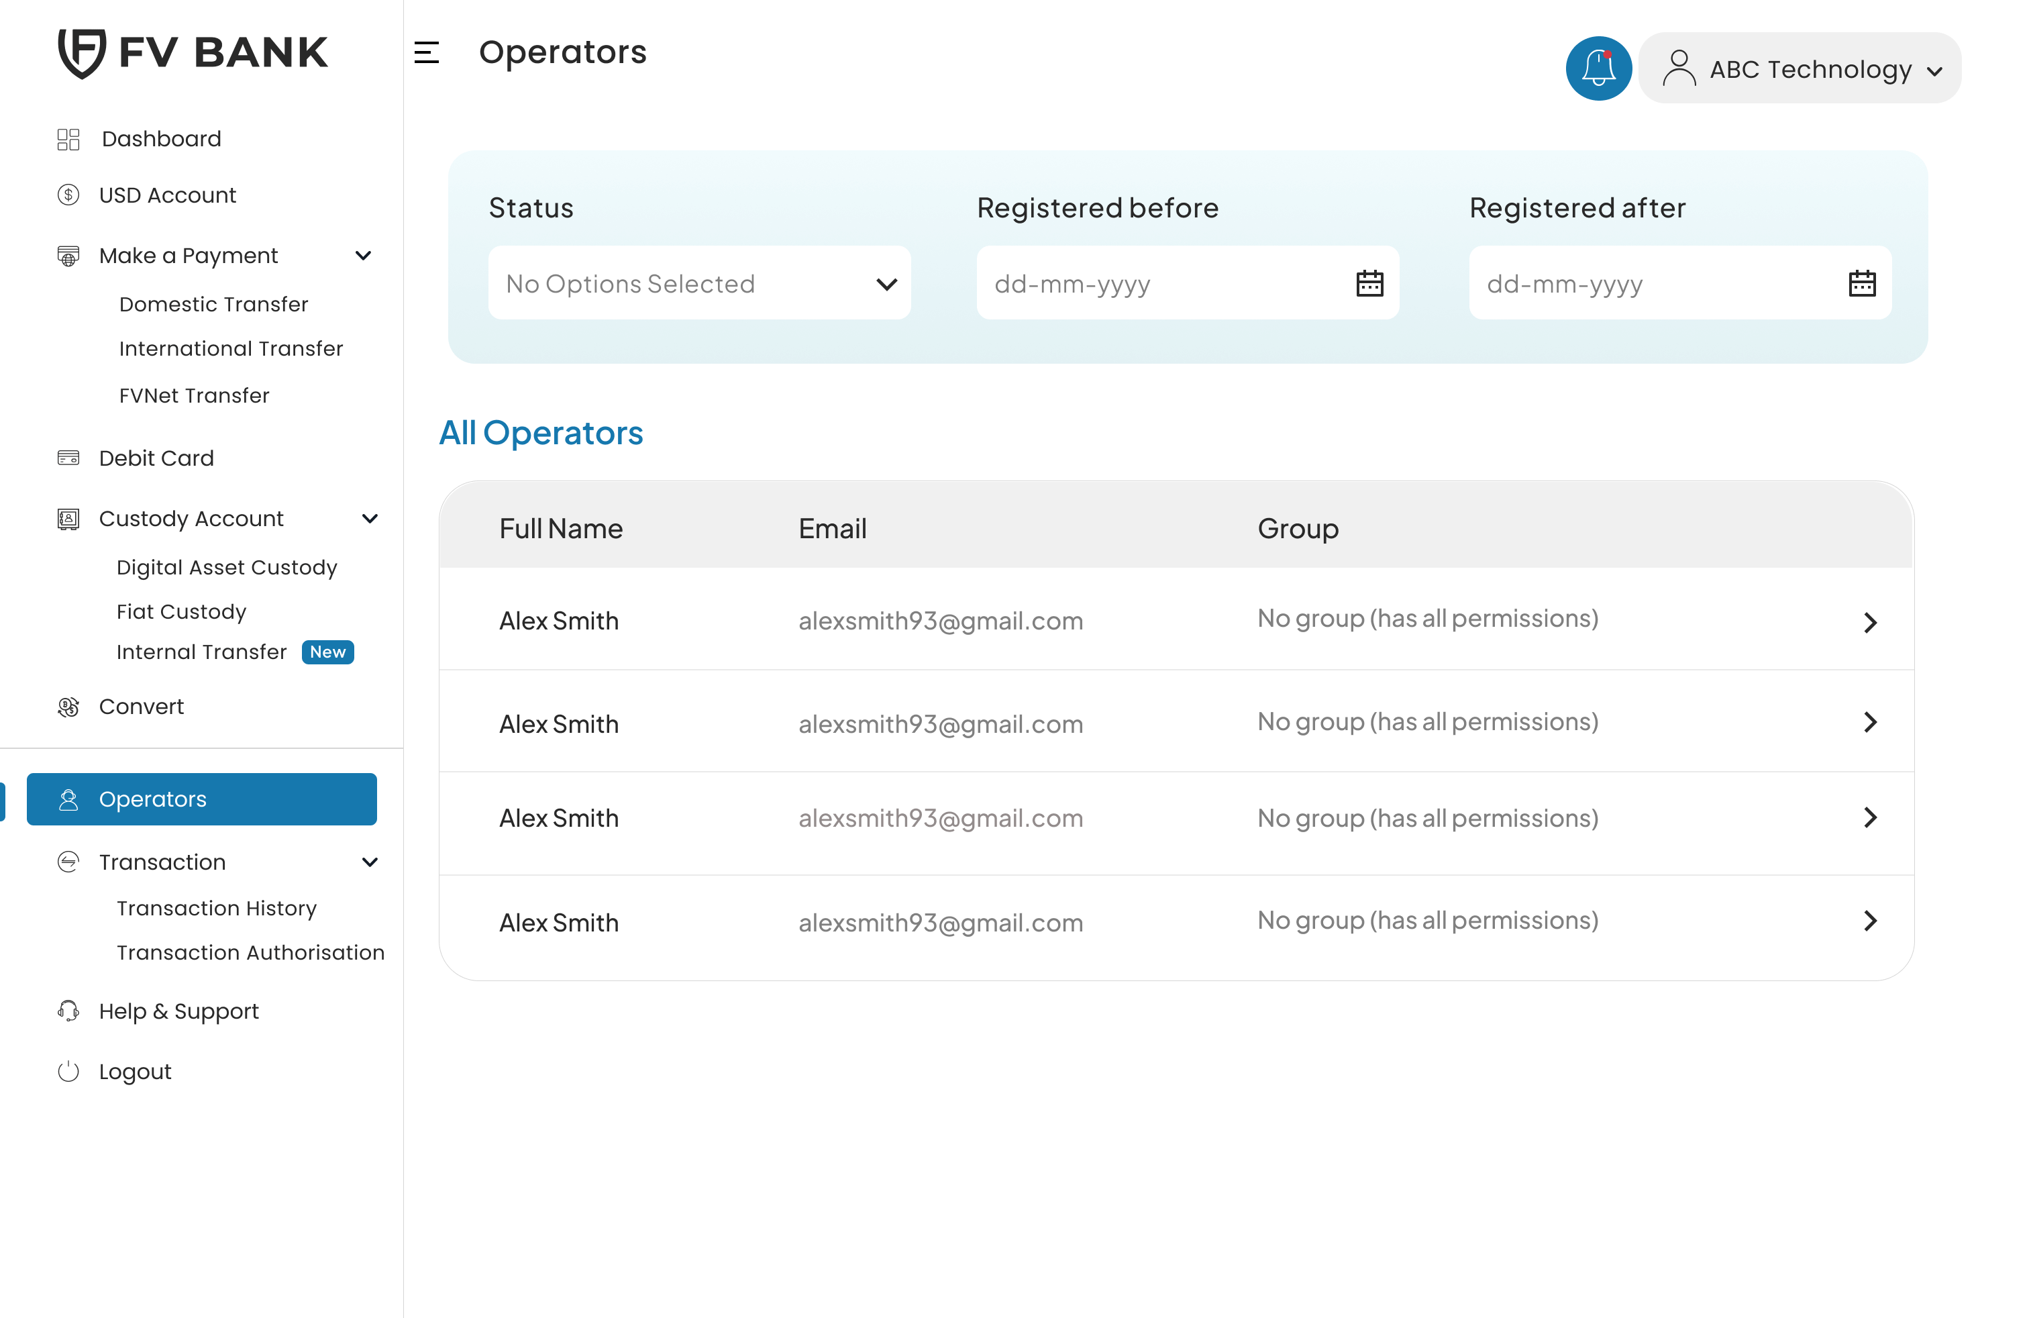Click the Convert currency icon
This screenshot has height=1318, width=2029.
68,707
